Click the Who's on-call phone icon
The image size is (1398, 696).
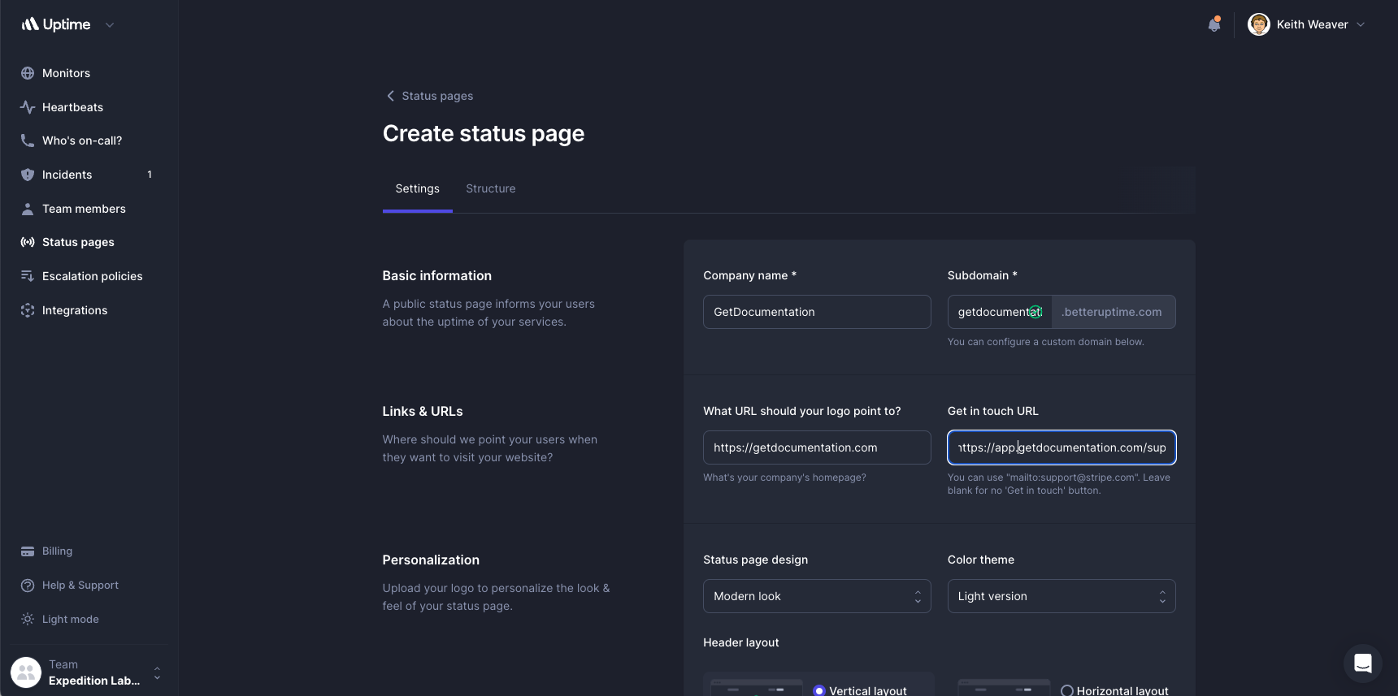click(28, 140)
